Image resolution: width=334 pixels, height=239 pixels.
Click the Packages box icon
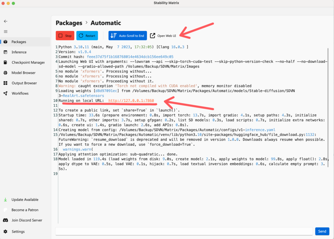coord(6,42)
